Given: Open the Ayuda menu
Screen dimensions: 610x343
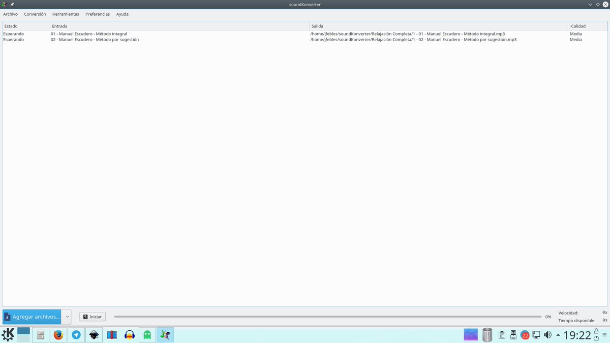Looking at the screenshot, I should point(122,14).
